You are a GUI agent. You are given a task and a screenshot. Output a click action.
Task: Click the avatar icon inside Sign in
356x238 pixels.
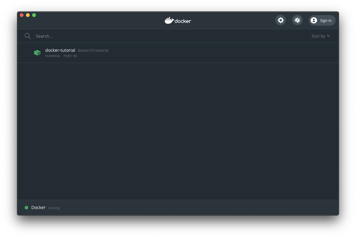314,20
